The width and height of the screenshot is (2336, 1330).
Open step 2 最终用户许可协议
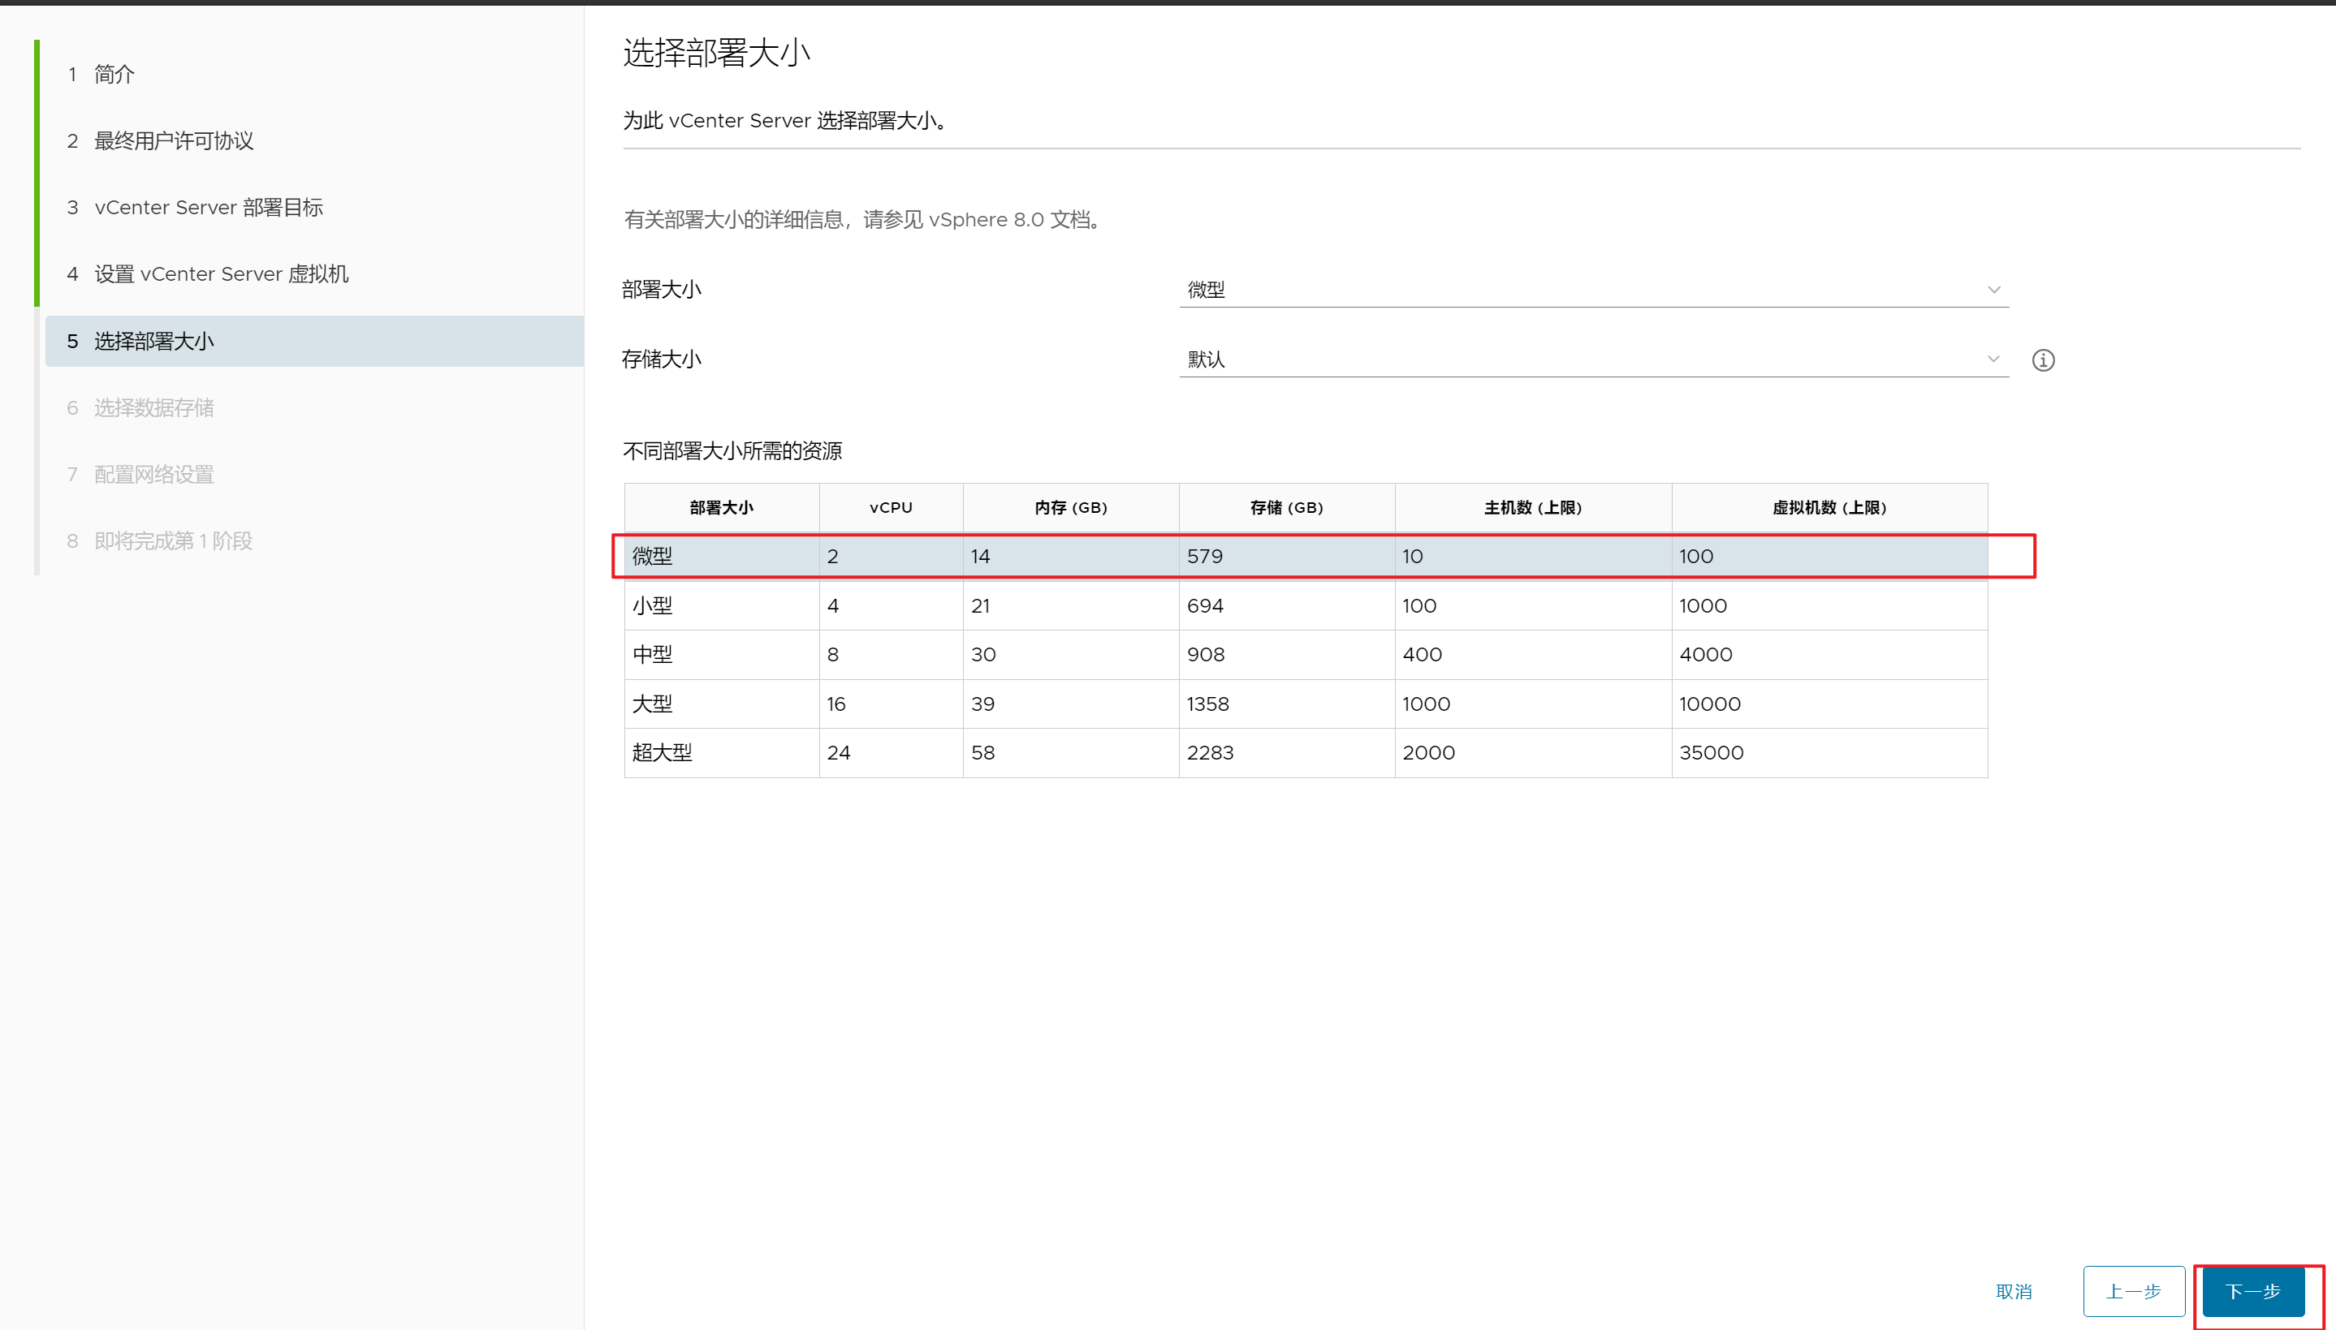[174, 140]
